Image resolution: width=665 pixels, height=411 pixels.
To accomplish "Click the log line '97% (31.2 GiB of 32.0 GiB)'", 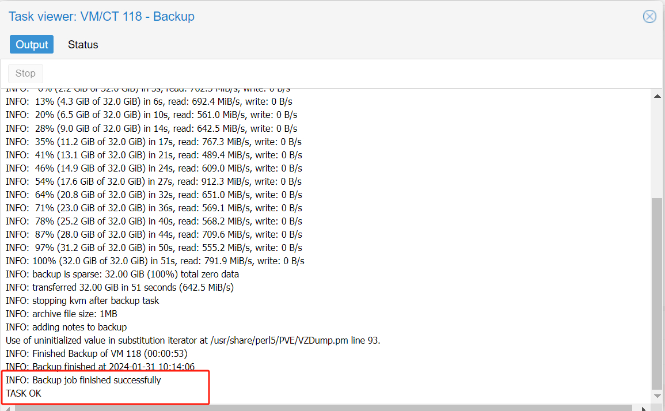I will [154, 248].
